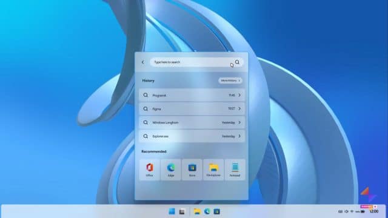The image size is (388, 218).
Task: Click the back arrow in search panel
Action: (x=143, y=62)
